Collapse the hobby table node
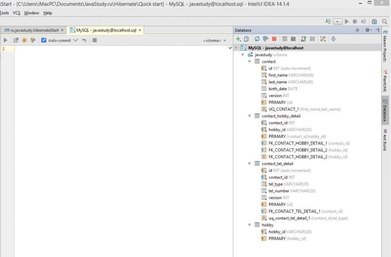Image resolution: width=391 pixels, height=257 pixels. pos(249,225)
